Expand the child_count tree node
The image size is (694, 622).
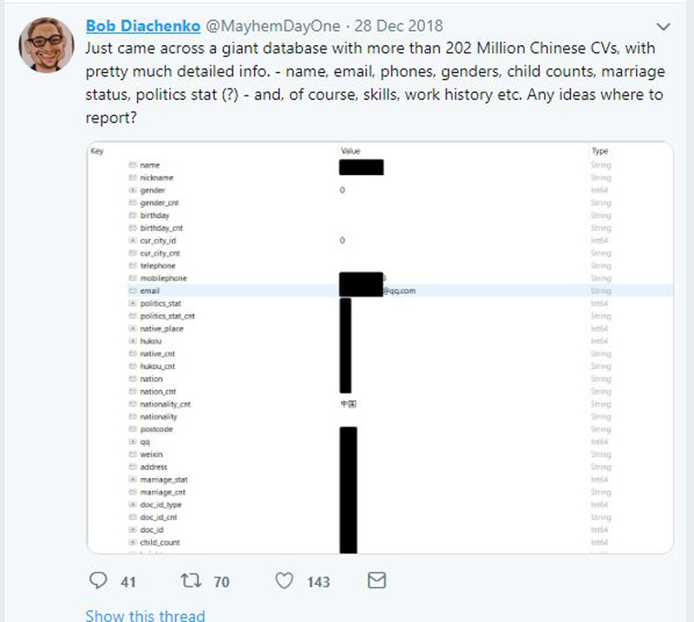tap(133, 542)
